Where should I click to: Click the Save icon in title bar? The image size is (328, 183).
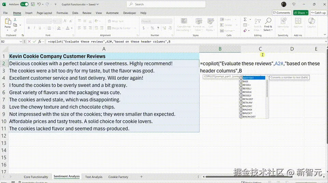pos(33,4)
